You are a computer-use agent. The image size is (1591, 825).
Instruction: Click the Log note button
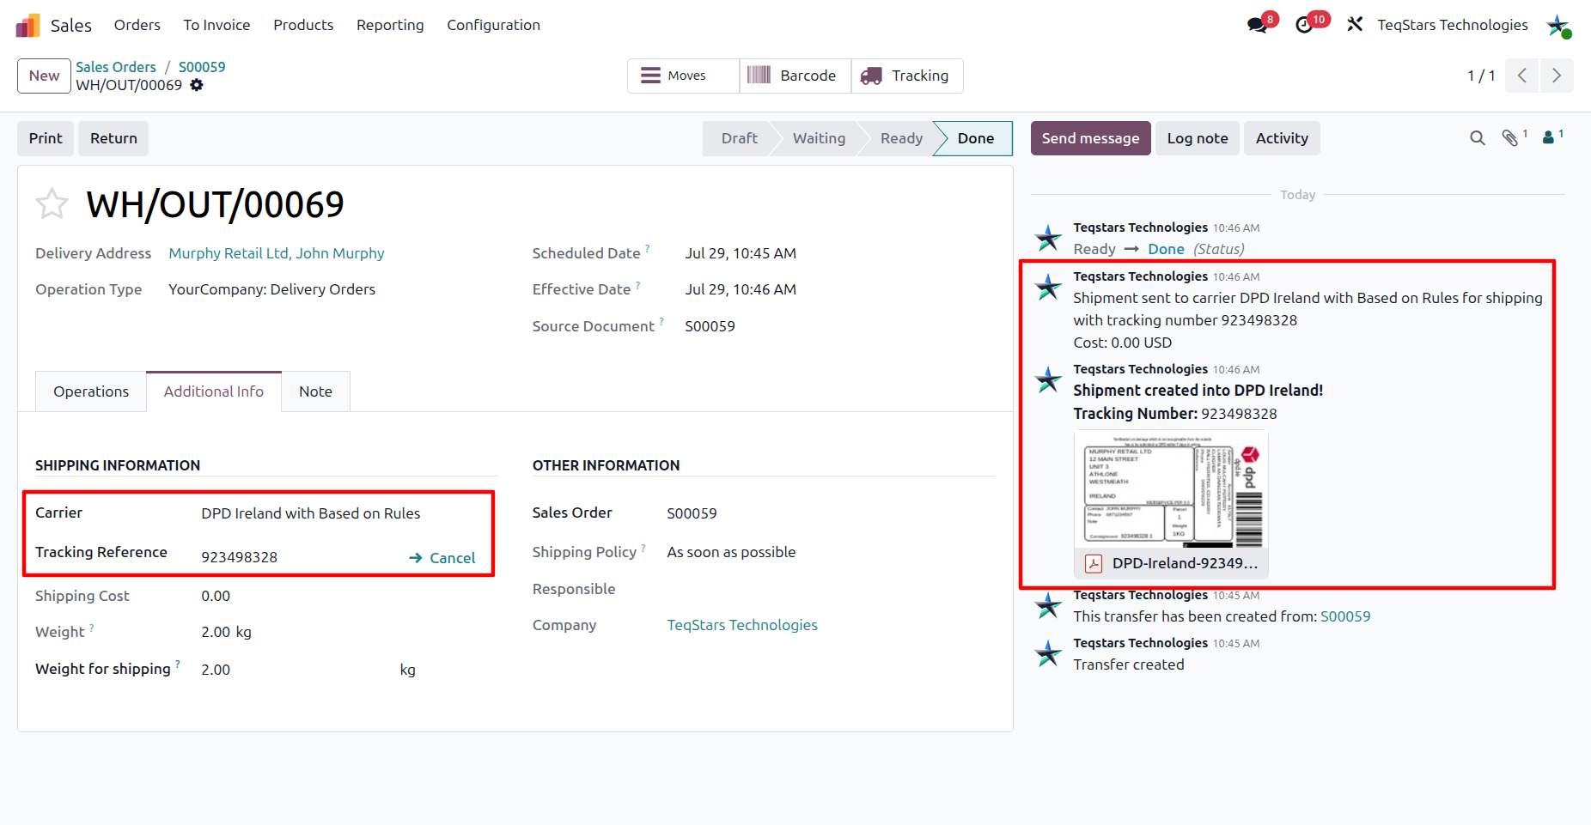click(x=1198, y=138)
